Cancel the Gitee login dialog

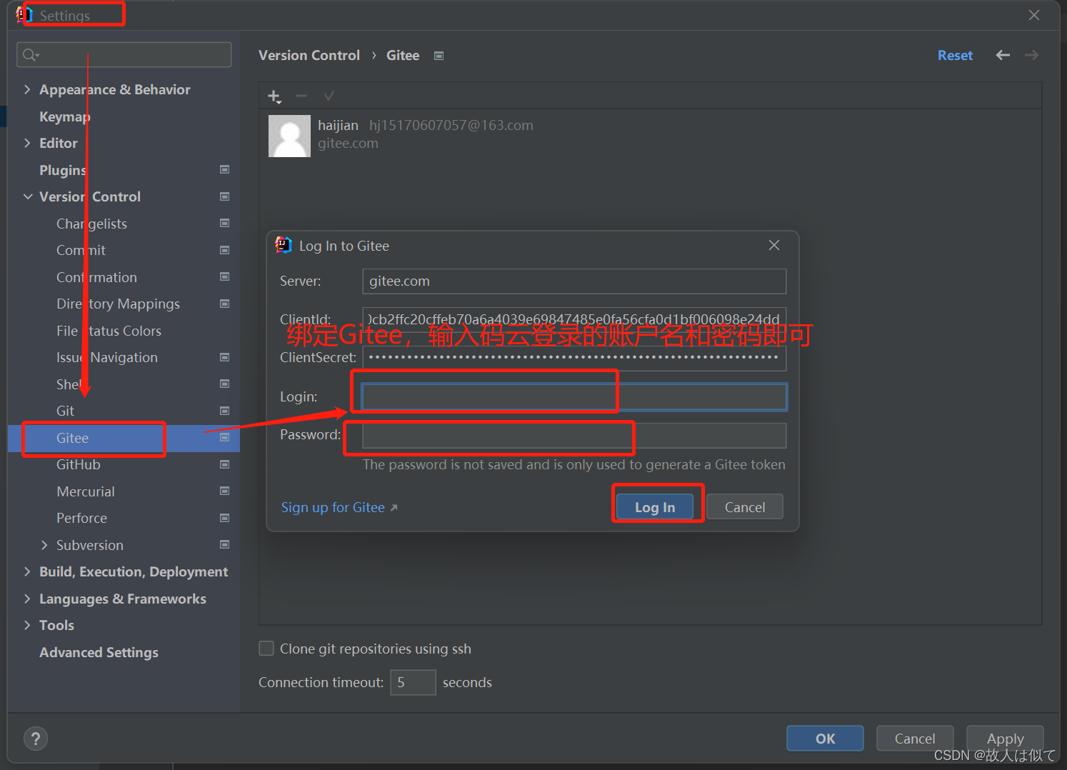745,507
